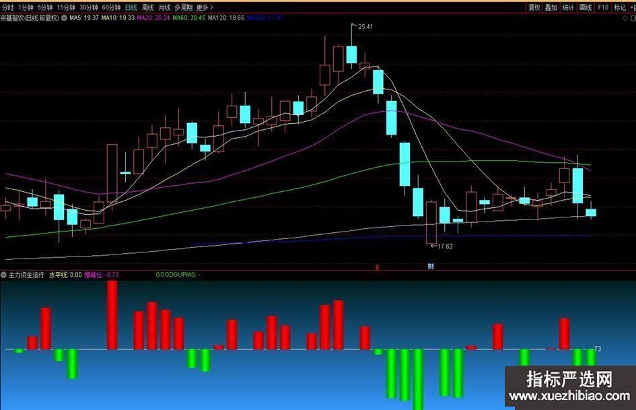
Task: Click the MA5: 19.37 indicator label
Action: [84, 18]
